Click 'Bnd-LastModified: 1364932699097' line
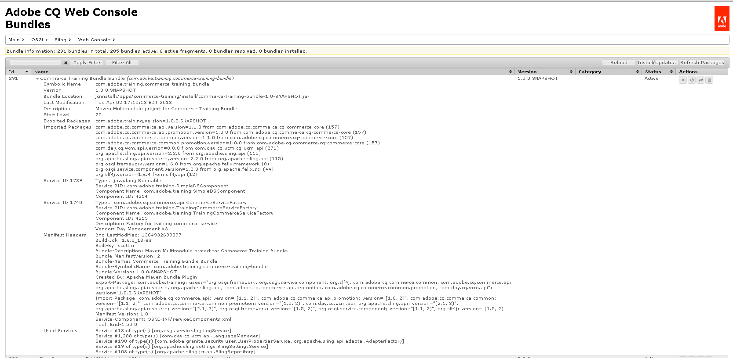The image size is (733, 358). coord(139,235)
